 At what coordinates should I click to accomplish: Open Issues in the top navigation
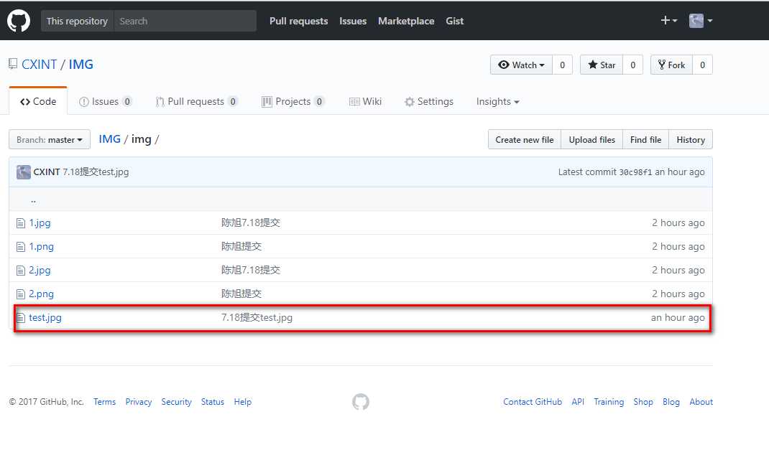click(x=353, y=21)
